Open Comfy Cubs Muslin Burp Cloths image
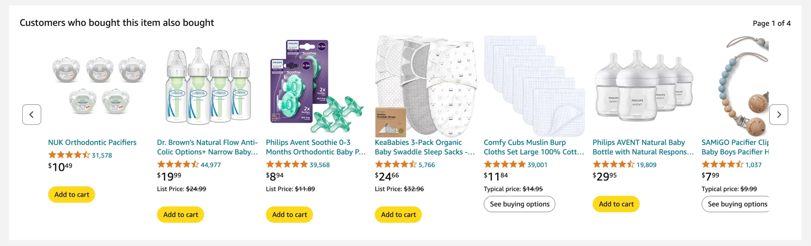The width and height of the screenshot is (811, 246). click(534, 86)
